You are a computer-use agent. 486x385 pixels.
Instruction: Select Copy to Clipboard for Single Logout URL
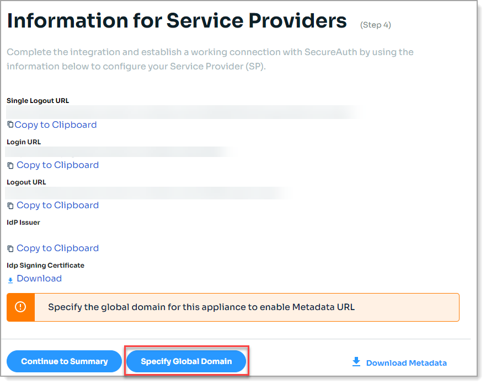pyautogui.click(x=55, y=124)
